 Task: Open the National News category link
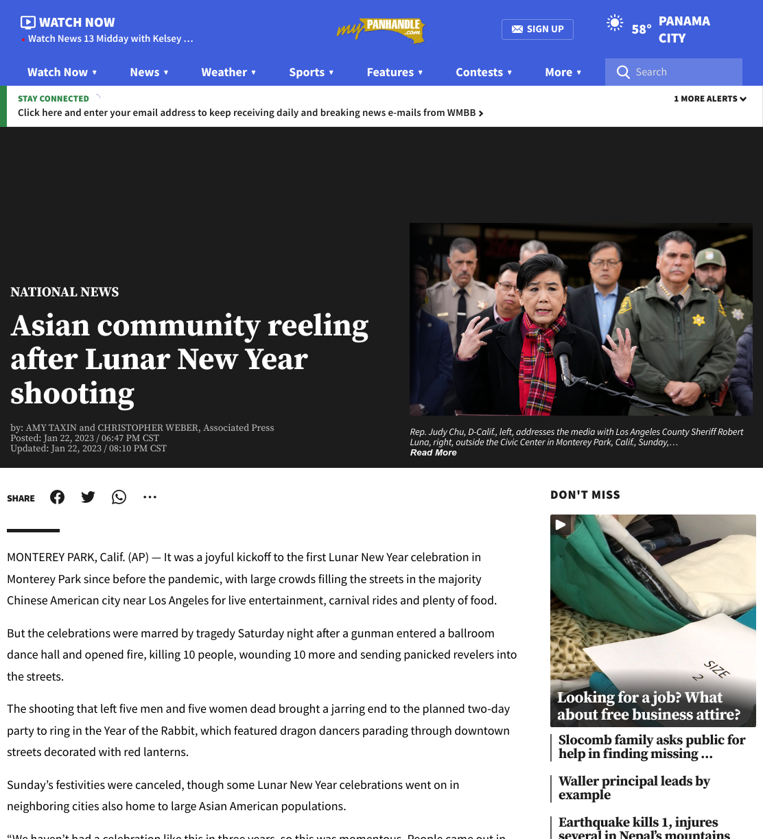coord(64,292)
